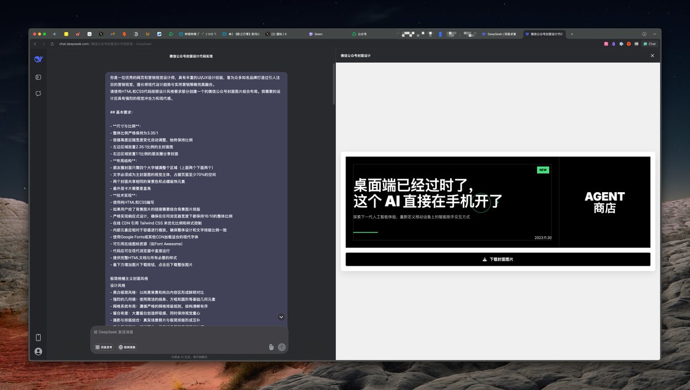Toggle 深度思考 deep thinking mode
The width and height of the screenshot is (690, 390).
tap(105, 347)
